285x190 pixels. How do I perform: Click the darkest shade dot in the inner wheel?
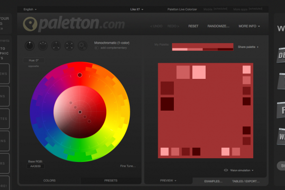click(x=89, y=121)
